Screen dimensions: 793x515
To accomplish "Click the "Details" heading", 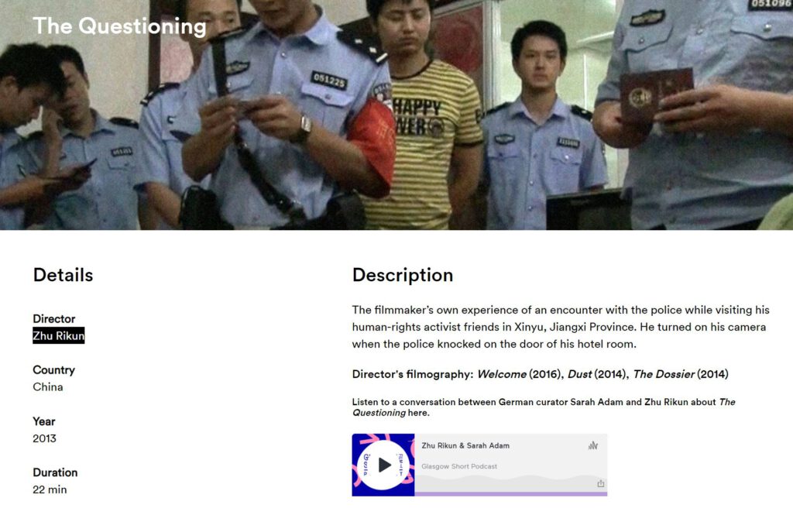I will click(64, 275).
